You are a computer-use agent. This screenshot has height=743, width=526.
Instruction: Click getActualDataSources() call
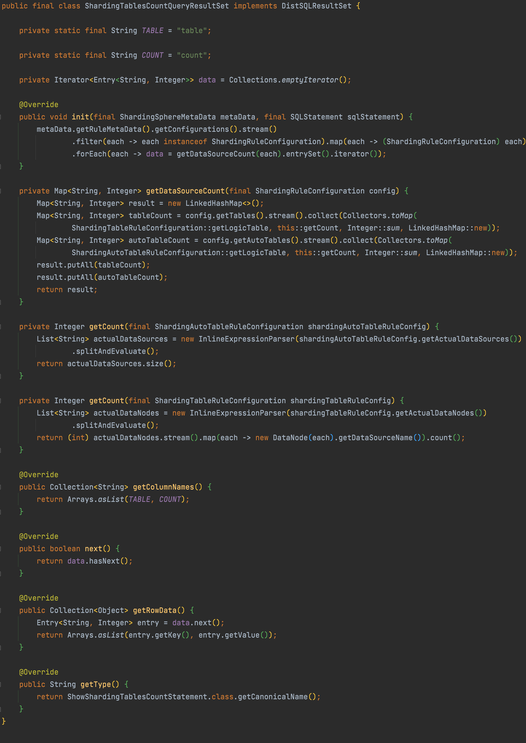474,339
